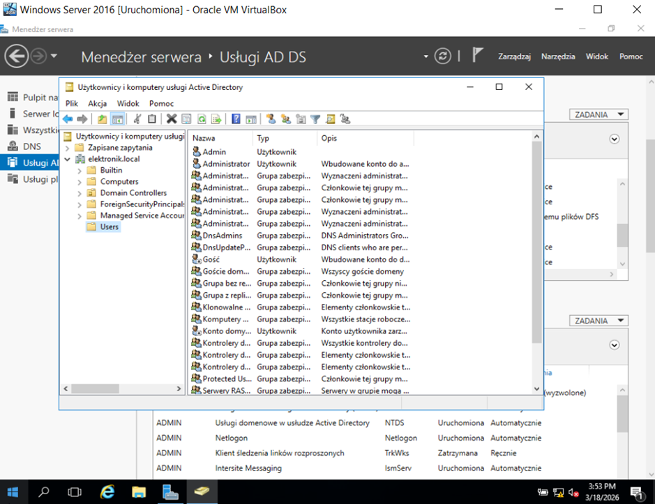Expand the Builtin folder in the tree

pyautogui.click(x=80, y=170)
